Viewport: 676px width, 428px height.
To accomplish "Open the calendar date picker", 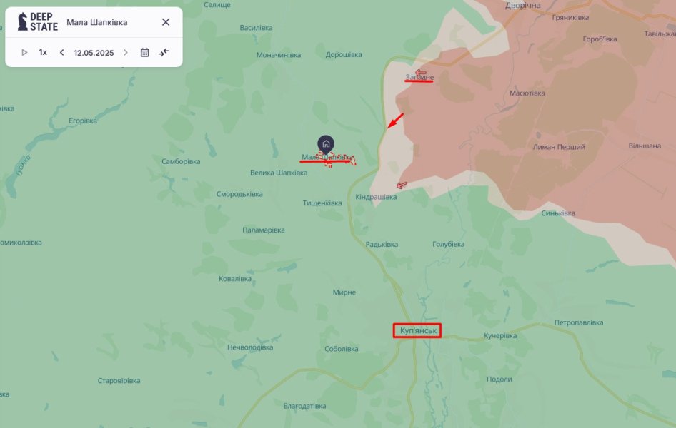I will coord(145,53).
